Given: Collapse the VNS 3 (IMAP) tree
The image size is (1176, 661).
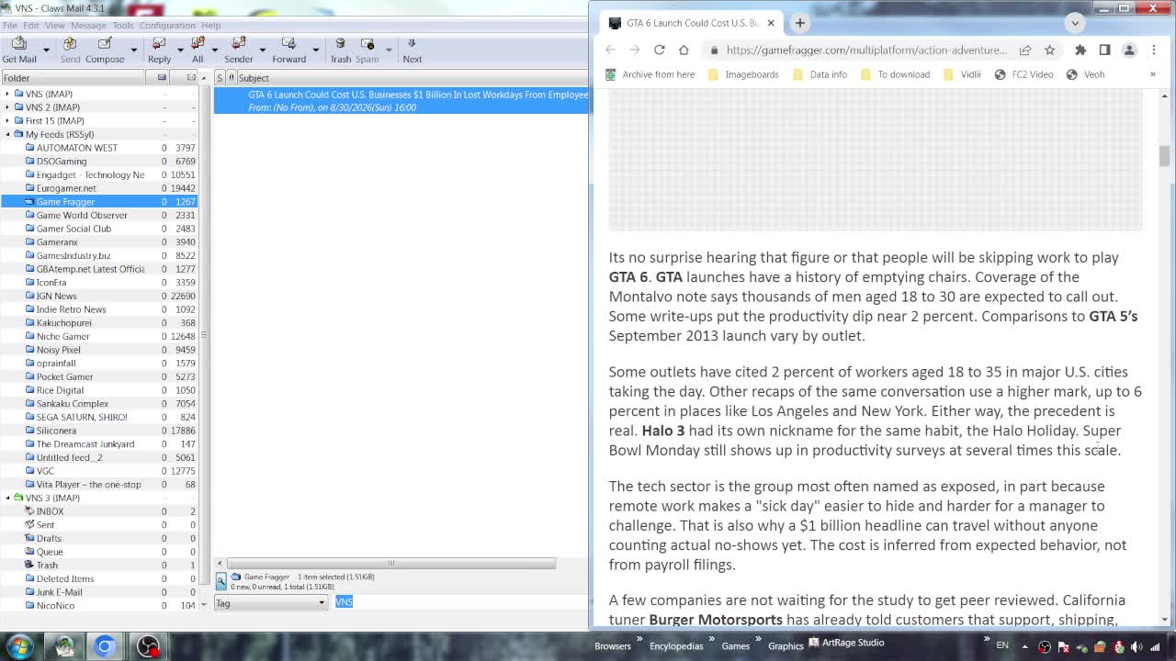Looking at the screenshot, I should tap(7, 498).
